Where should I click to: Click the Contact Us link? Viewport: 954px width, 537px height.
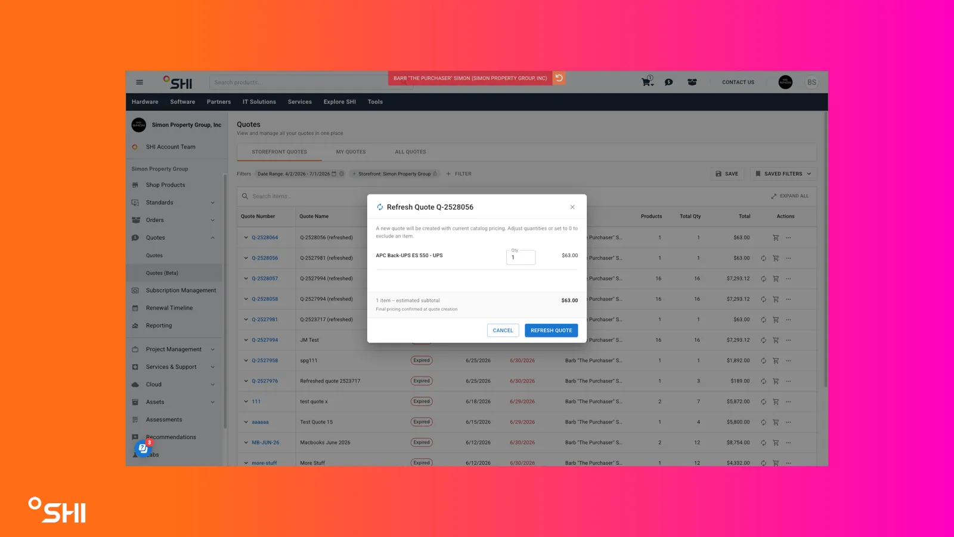point(738,82)
